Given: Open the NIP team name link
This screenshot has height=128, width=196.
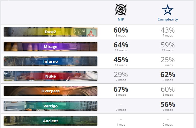Looking at the screenshot, I should (x=121, y=19).
